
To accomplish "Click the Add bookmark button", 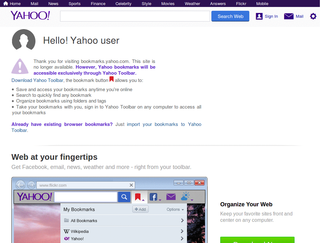I will [140, 209].
